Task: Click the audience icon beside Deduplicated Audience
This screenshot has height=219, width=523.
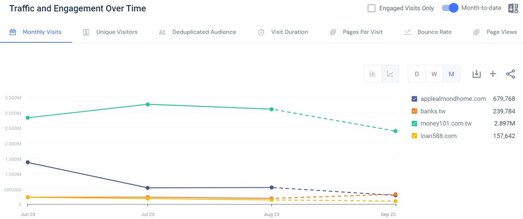Action: coord(162,32)
